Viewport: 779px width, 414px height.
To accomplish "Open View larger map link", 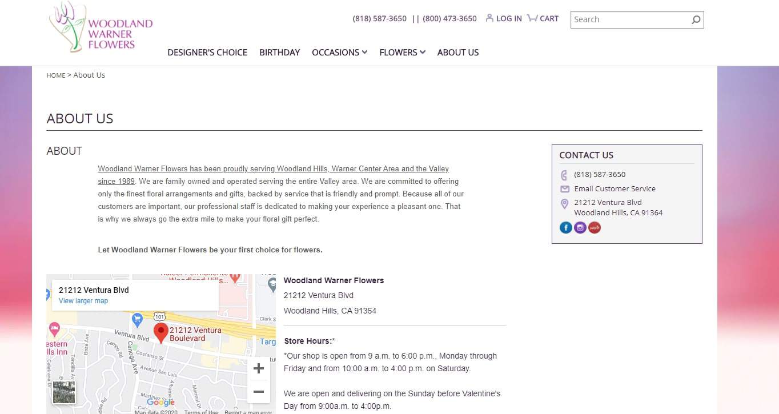I will pos(83,301).
